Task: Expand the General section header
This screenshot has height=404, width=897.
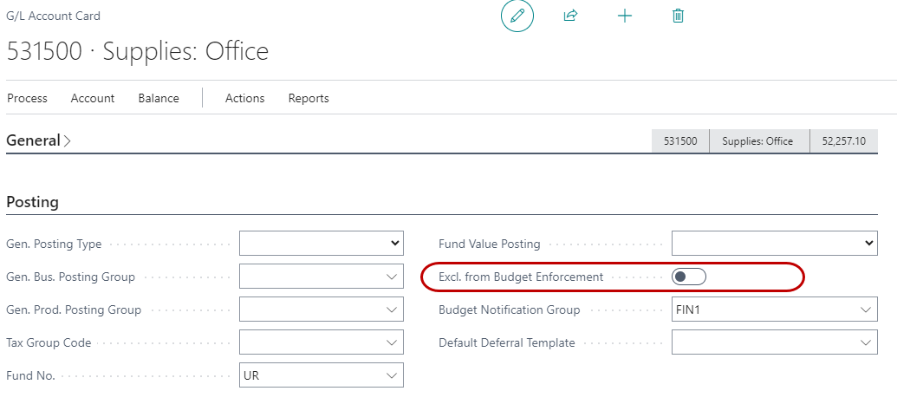Action: click(x=38, y=140)
